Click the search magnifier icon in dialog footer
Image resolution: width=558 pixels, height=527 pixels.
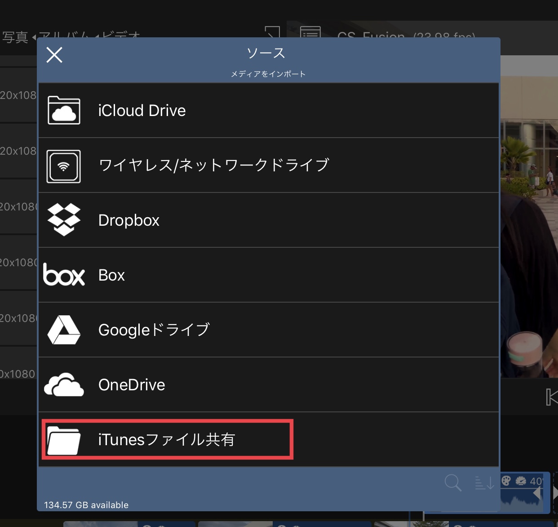click(x=453, y=483)
